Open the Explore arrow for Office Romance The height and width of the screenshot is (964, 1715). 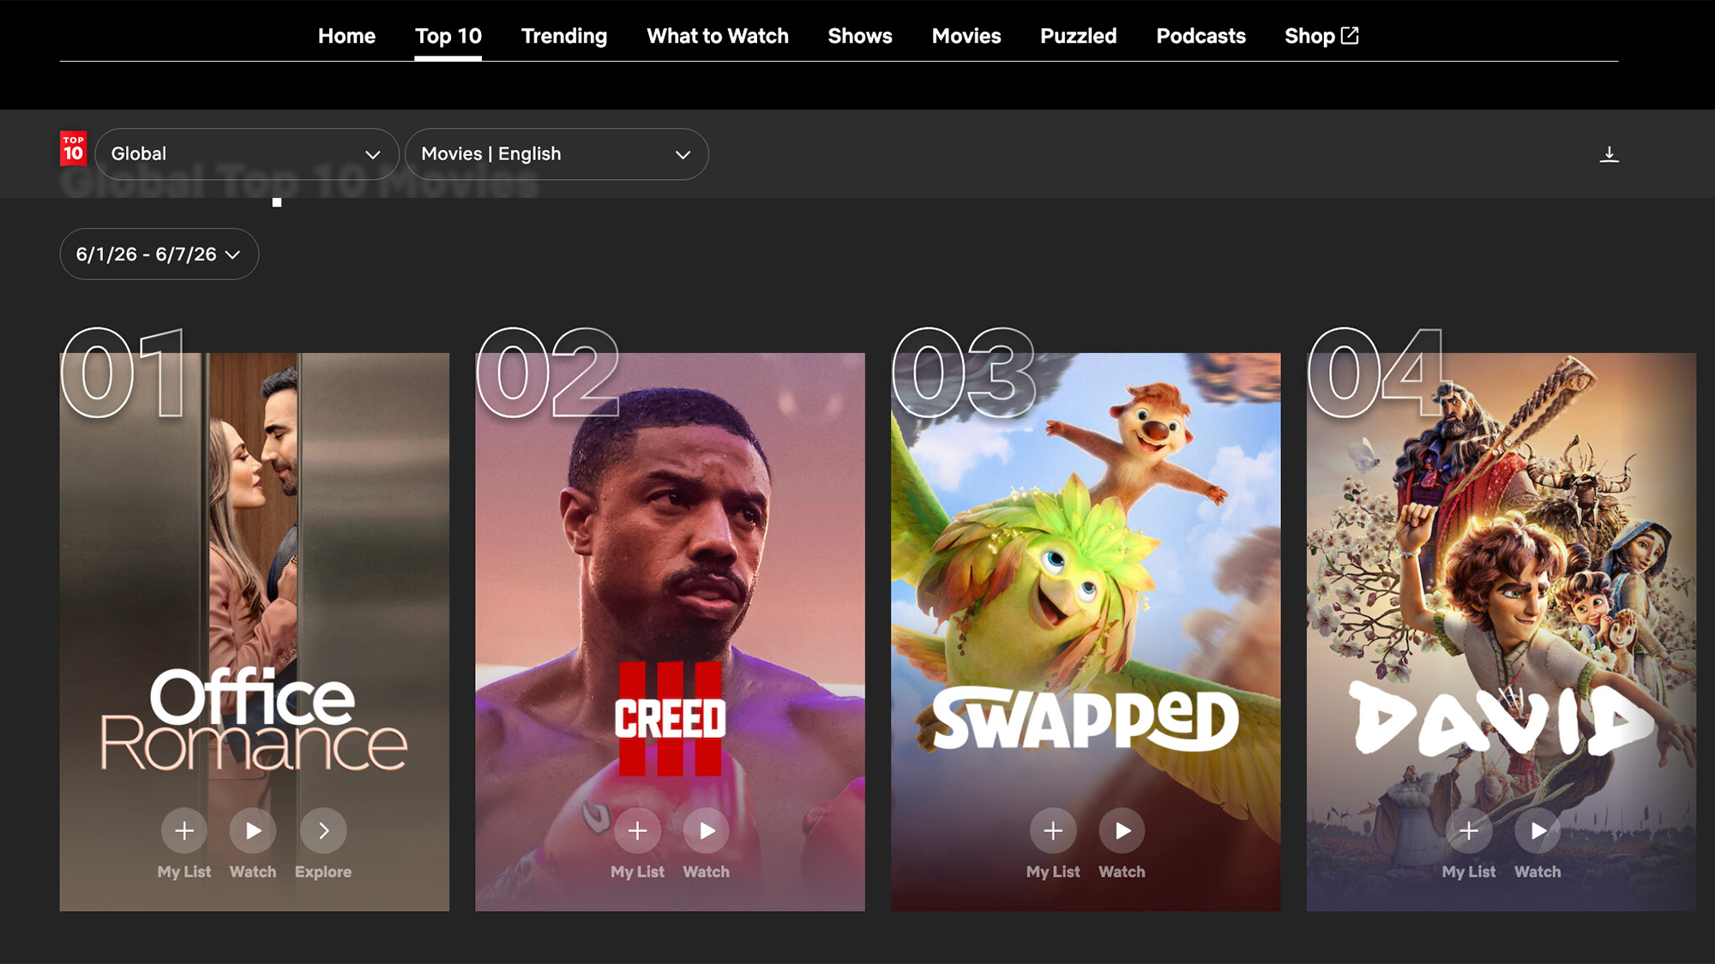coord(323,830)
